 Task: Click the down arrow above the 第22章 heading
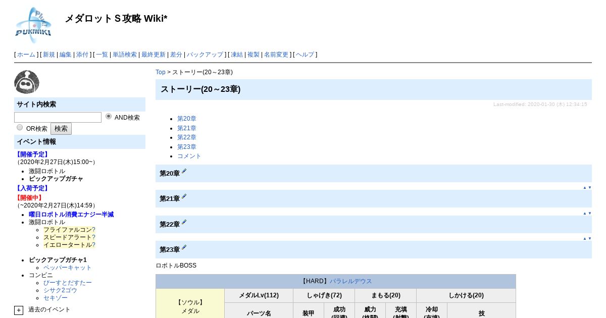click(589, 213)
